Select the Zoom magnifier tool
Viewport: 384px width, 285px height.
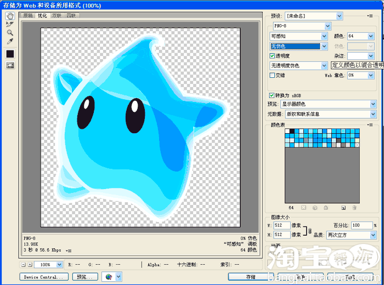pos(10,32)
